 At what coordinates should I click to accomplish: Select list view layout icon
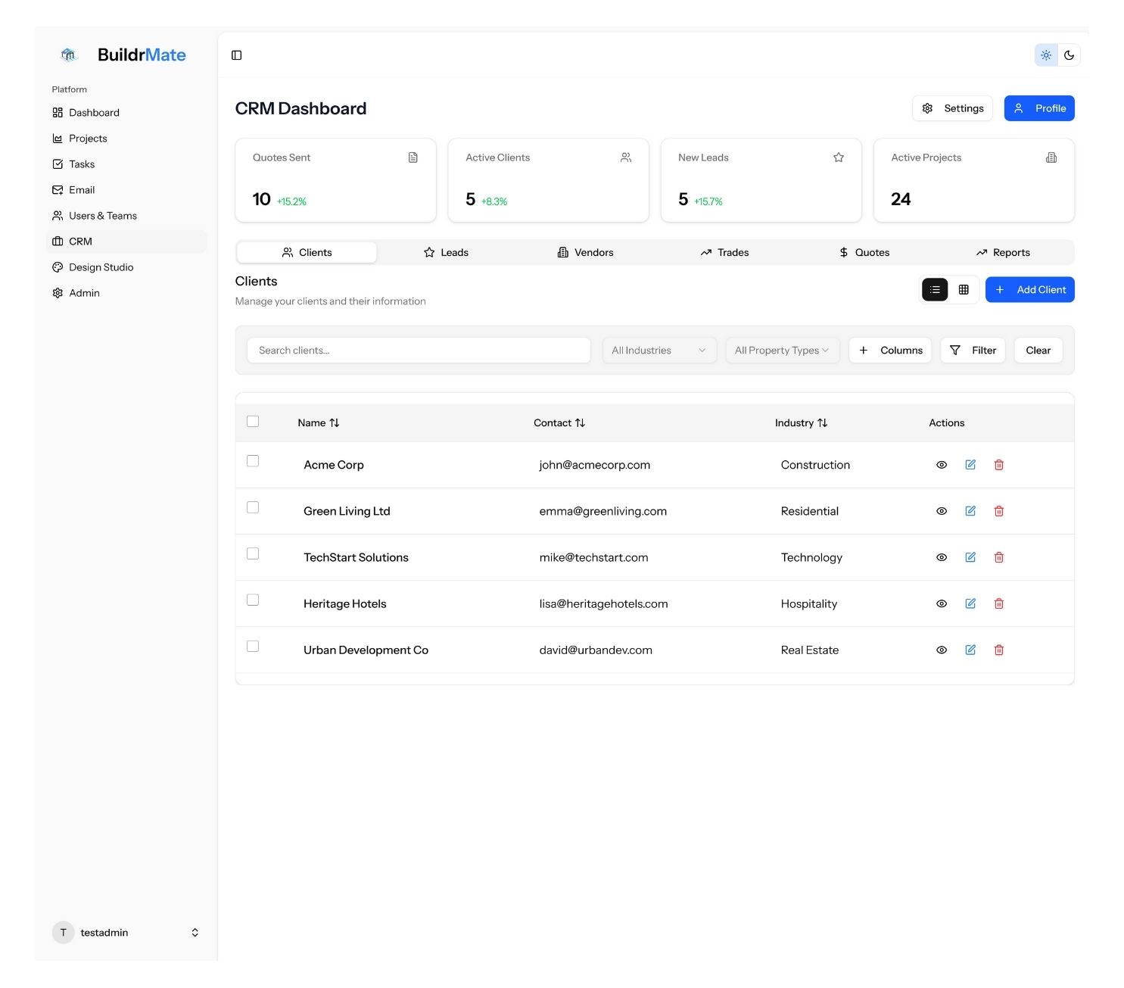tap(935, 289)
